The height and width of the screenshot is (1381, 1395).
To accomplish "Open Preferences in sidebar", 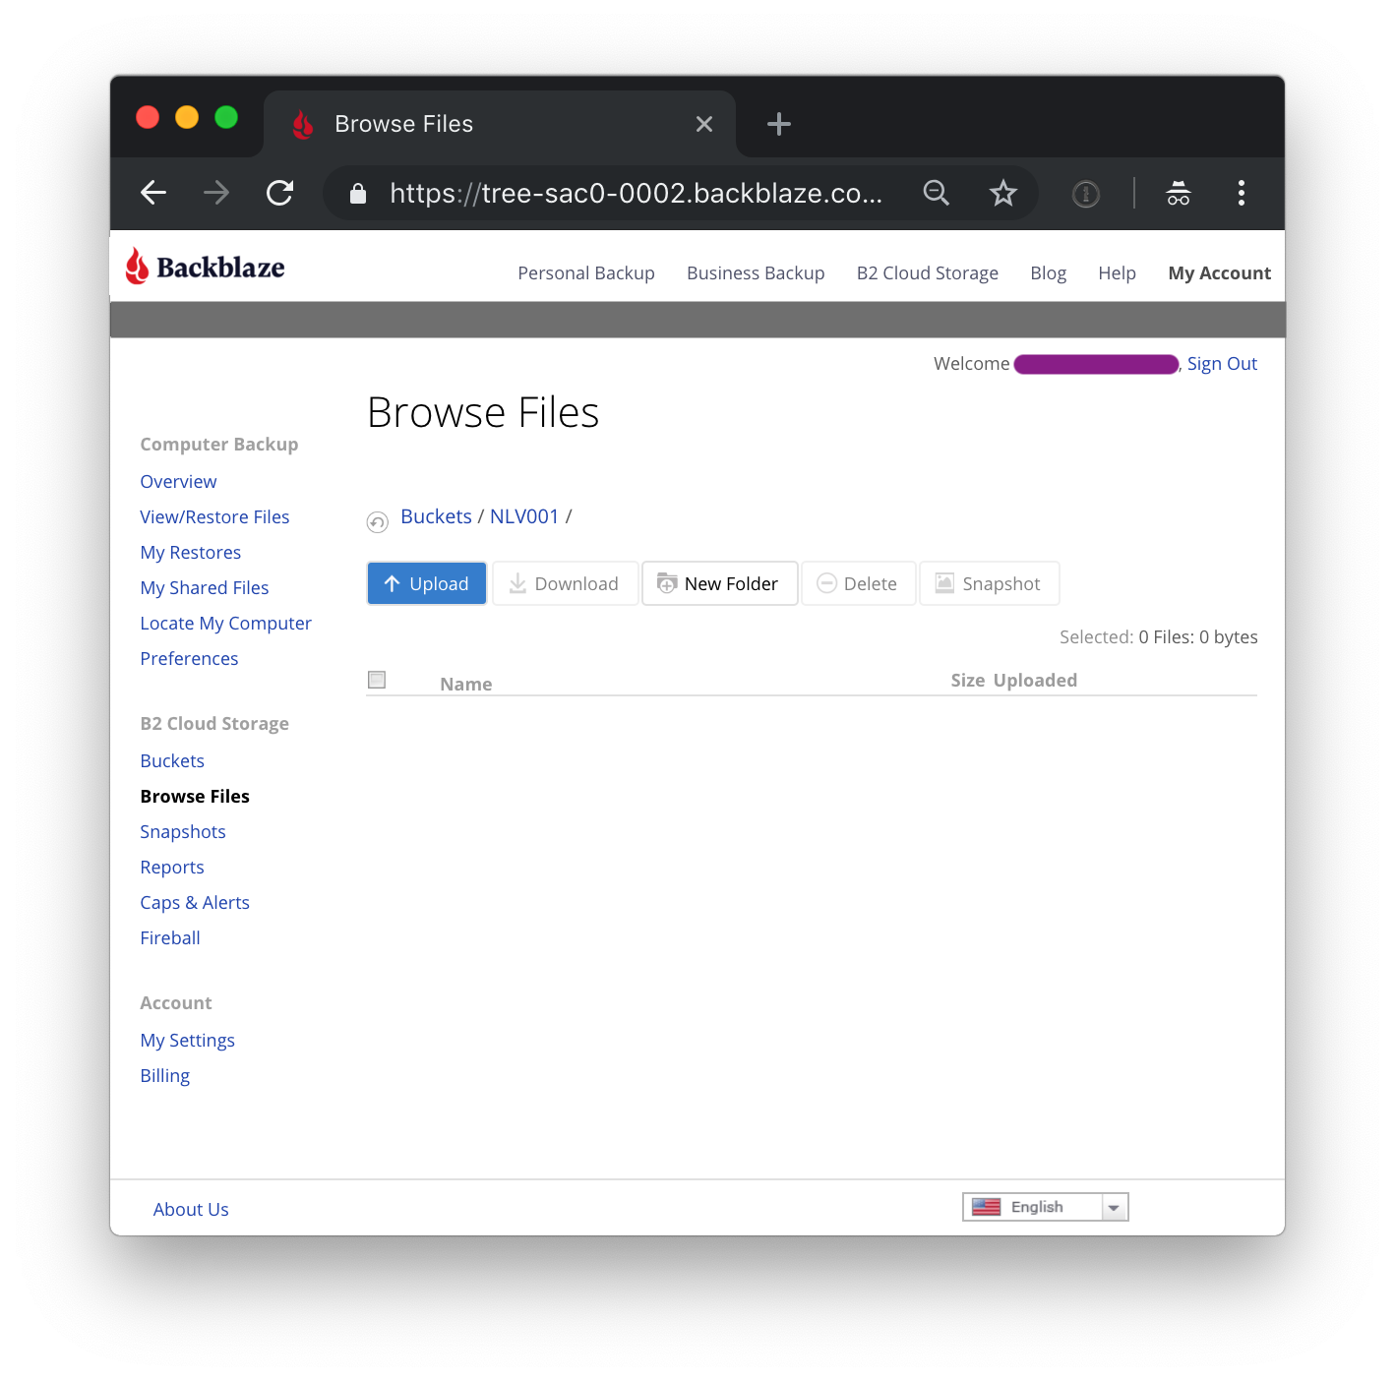I will pos(189,659).
